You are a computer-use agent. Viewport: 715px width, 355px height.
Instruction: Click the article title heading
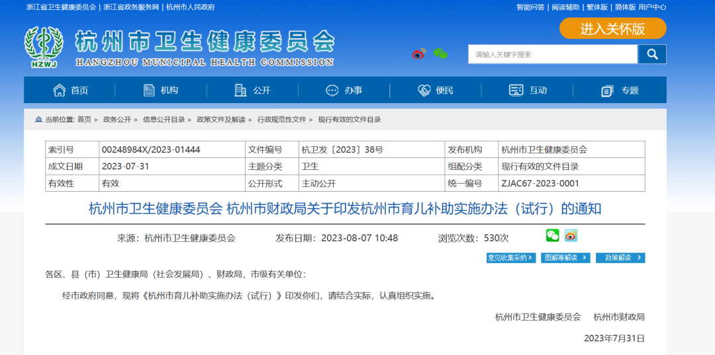345,209
